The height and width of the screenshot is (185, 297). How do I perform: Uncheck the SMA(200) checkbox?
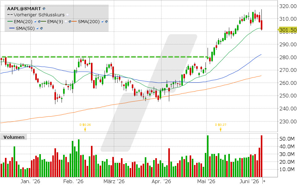[x=102, y=22]
